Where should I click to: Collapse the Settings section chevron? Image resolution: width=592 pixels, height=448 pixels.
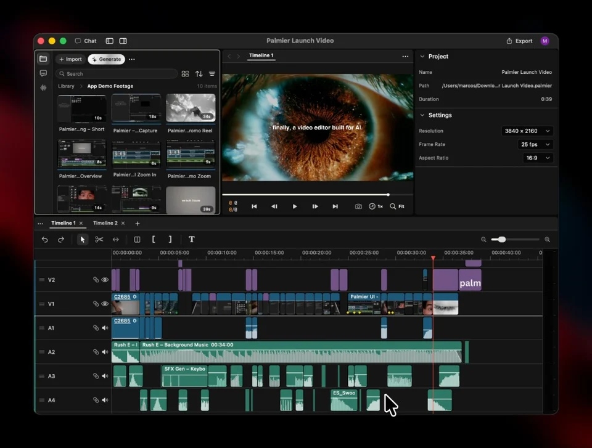[422, 115]
